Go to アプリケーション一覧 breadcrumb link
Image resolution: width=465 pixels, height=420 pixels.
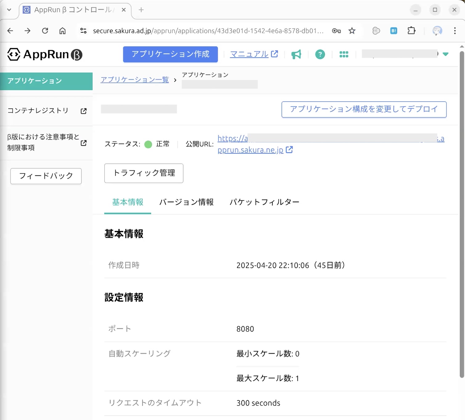pos(135,80)
